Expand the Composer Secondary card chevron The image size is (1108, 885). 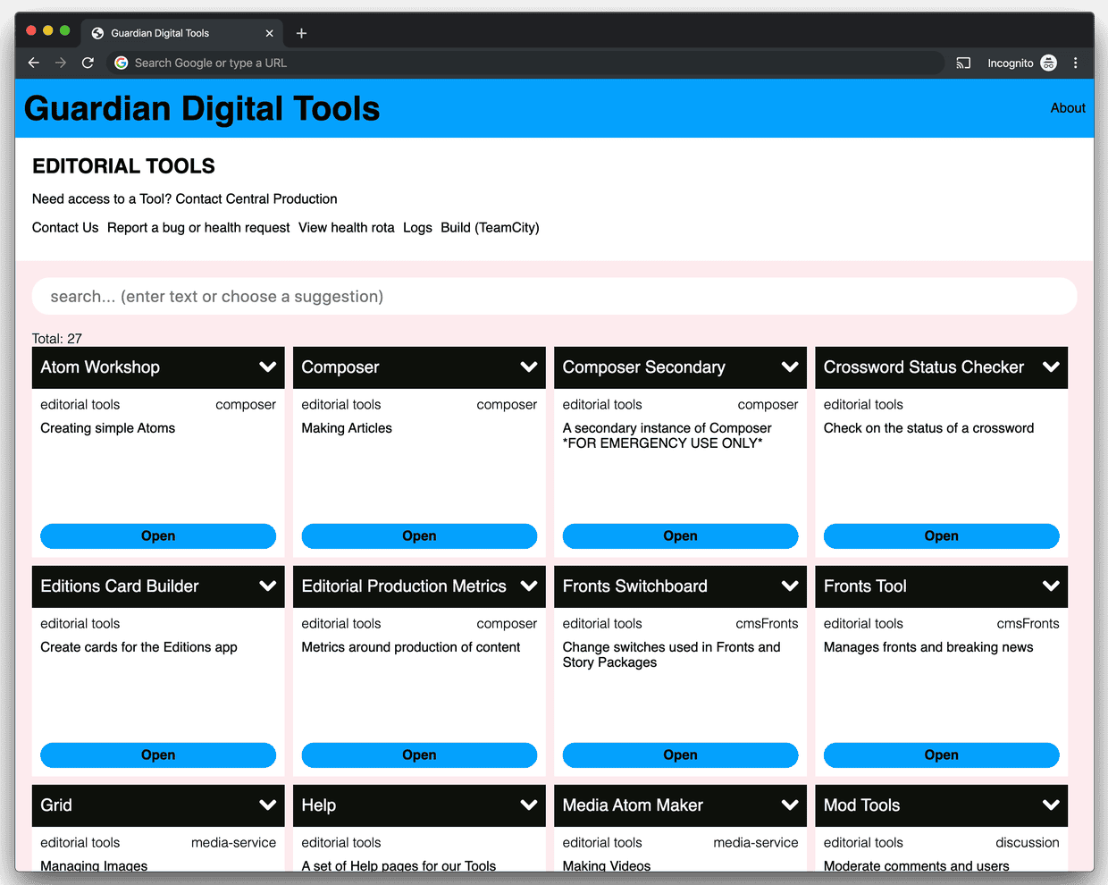[789, 367]
